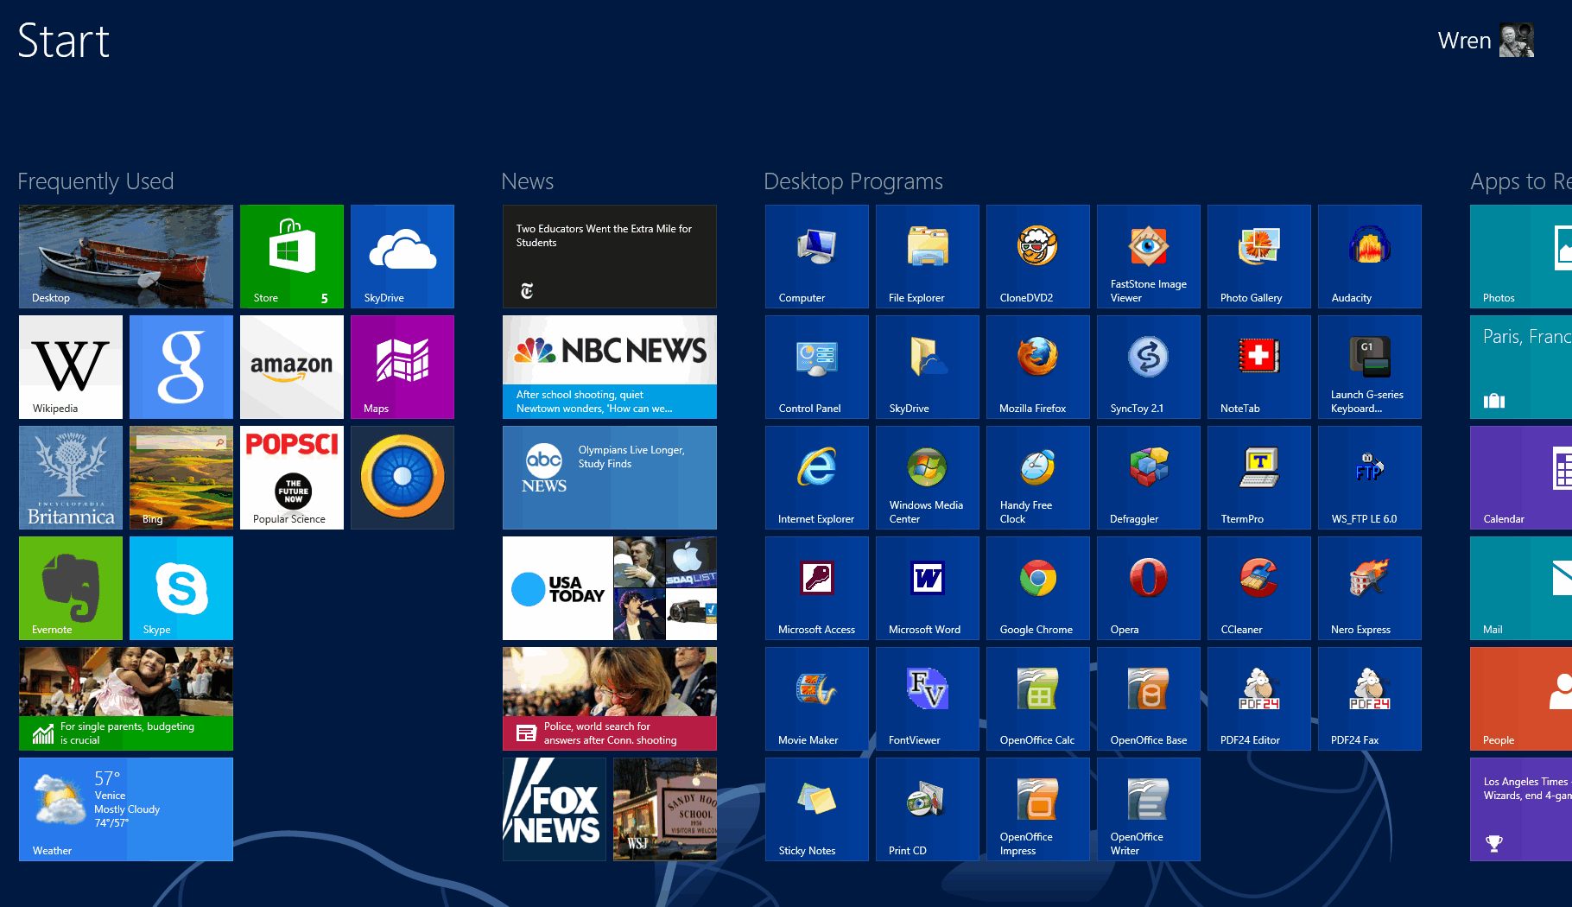Open the NBC News tile
Image resolution: width=1572 pixels, height=907 pixels.
pyautogui.click(x=610, y=367)
